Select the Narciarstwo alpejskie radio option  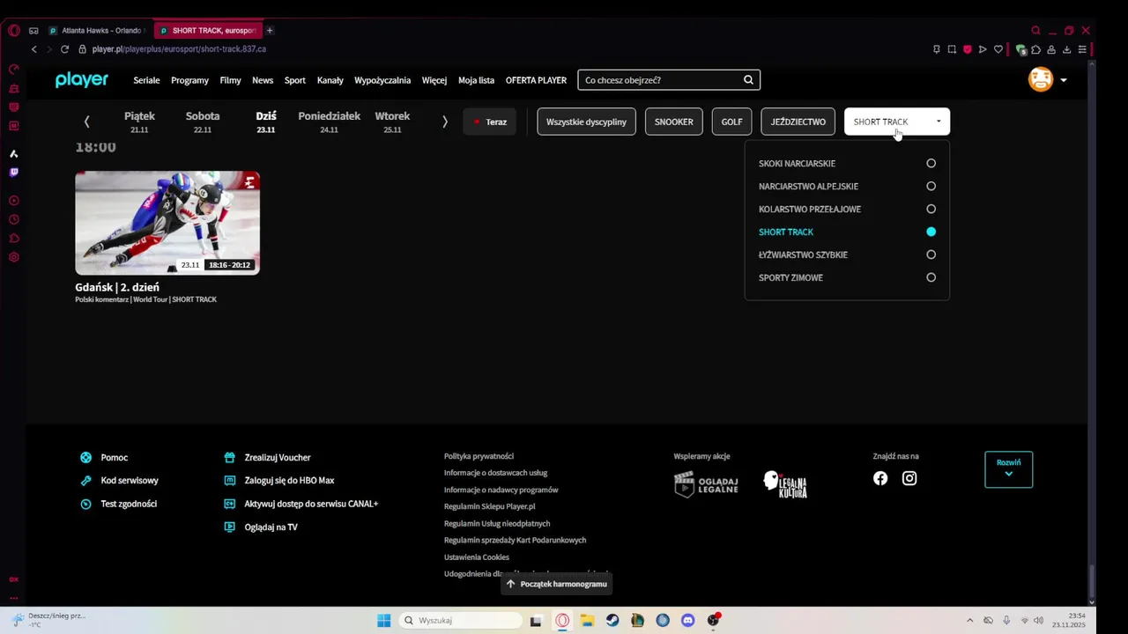pos(931,187)
